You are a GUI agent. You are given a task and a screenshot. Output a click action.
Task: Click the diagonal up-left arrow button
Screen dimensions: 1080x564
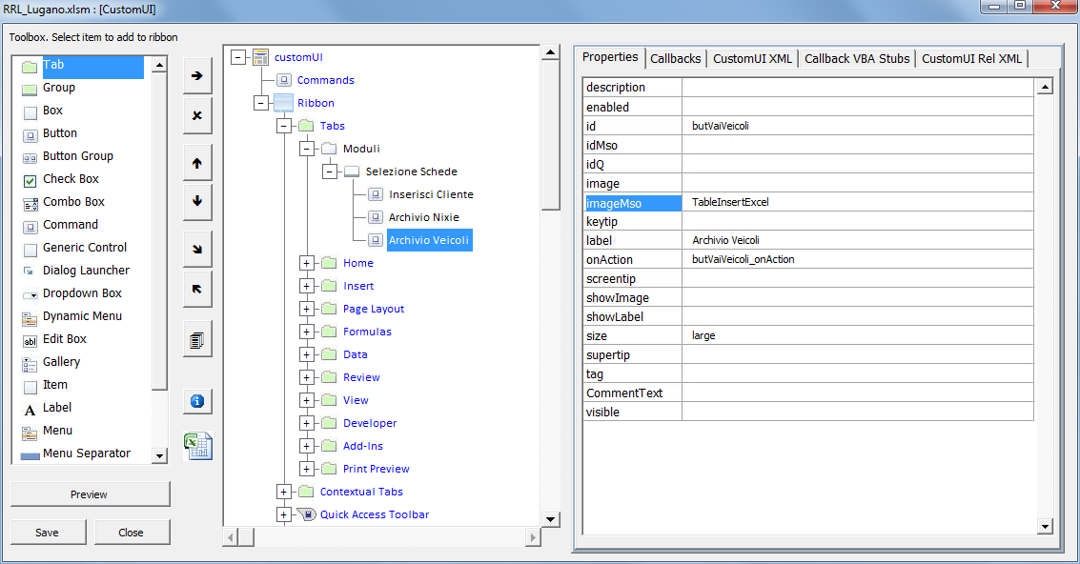tap(197, 290)
